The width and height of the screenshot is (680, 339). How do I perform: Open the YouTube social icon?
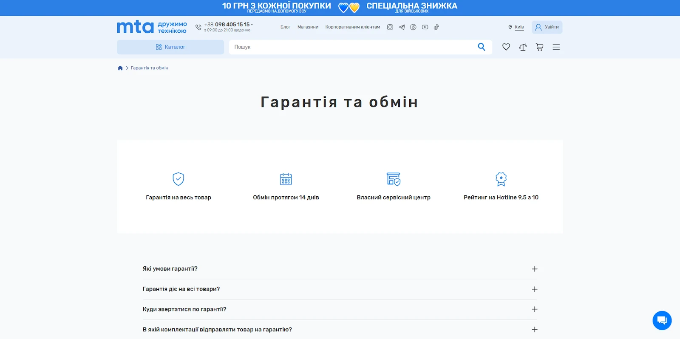coord(425,27)
